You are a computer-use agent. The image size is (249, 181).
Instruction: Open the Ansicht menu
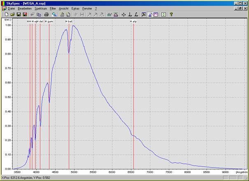coord(64,8)
